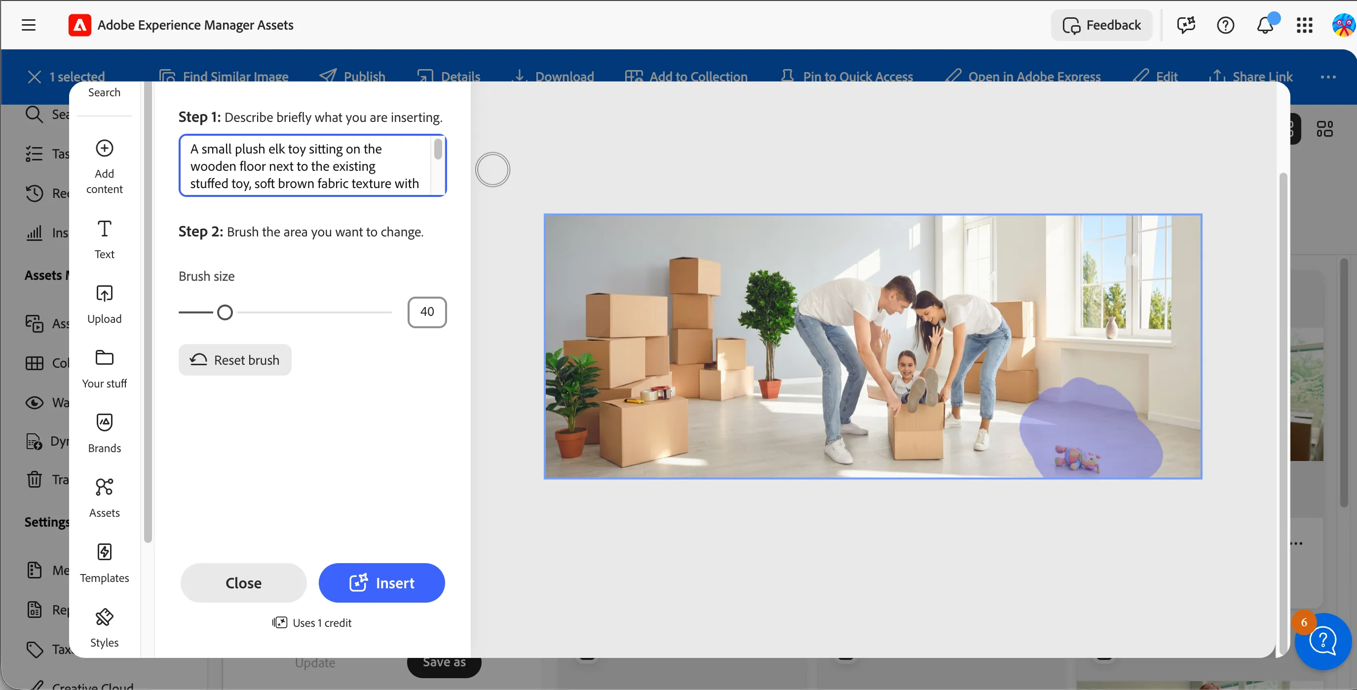The image size is (1357, 690).
Task: Click the Reset brush button
Action: click(x=235, y=360)
